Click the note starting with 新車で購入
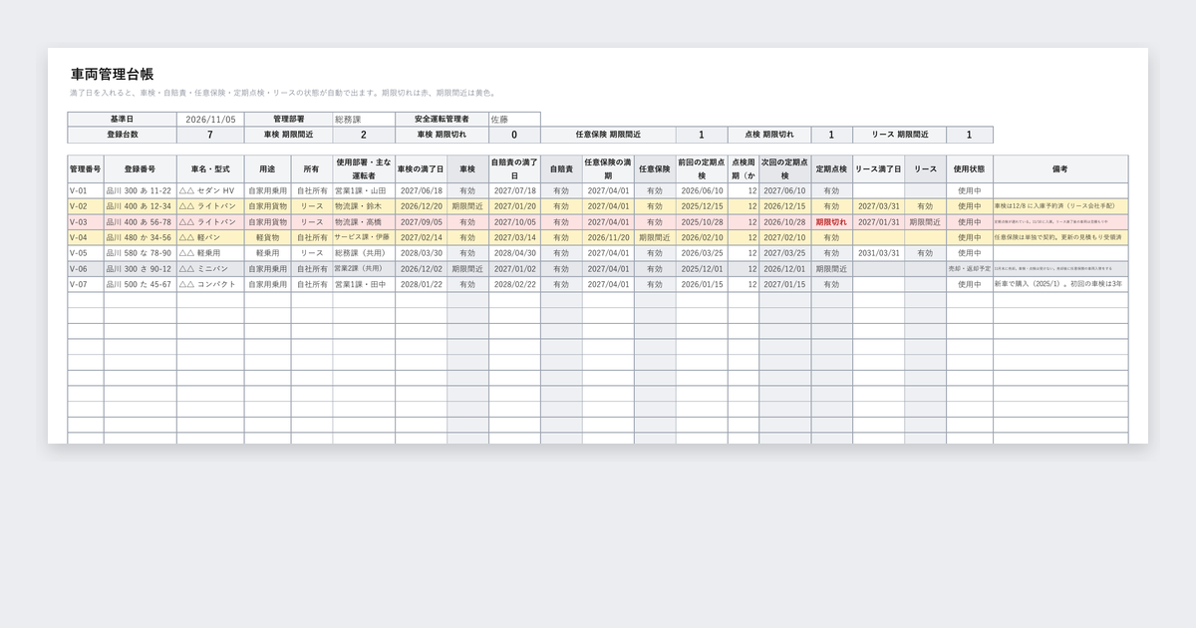Image resolution: width=1196 pixels, height=628 pixels. click(x=1060, y=284)
